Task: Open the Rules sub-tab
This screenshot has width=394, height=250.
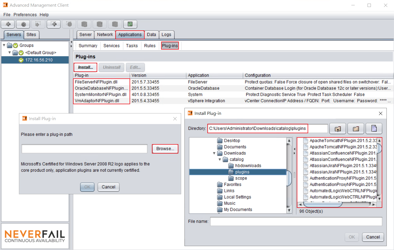Action: (x=150, y=46)
